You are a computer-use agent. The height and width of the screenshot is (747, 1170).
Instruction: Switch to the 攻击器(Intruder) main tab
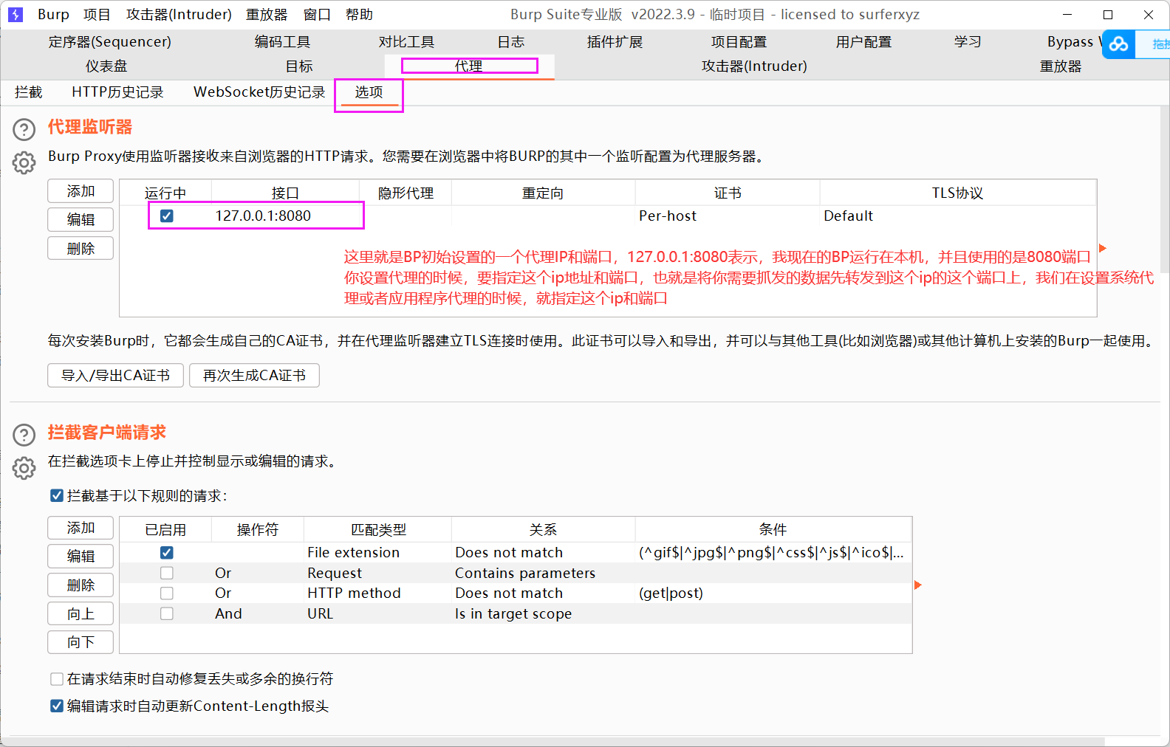754,66
